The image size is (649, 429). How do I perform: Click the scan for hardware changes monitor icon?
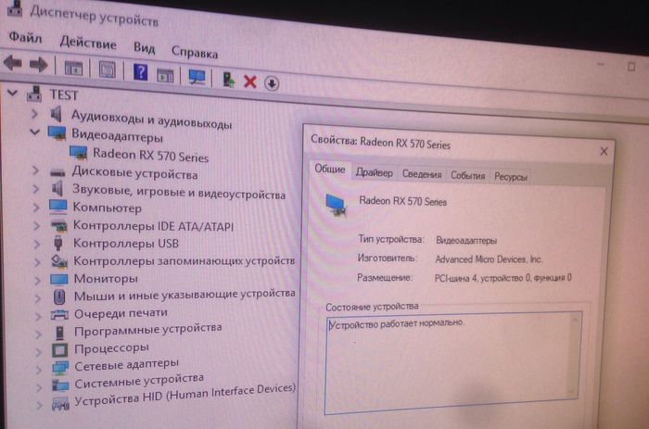point(197,77)
